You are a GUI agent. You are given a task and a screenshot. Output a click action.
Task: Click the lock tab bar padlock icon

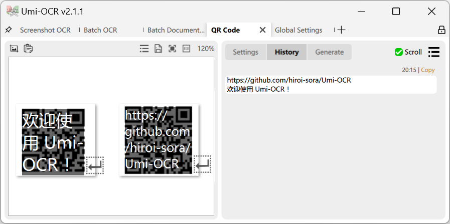click(441, 30)
